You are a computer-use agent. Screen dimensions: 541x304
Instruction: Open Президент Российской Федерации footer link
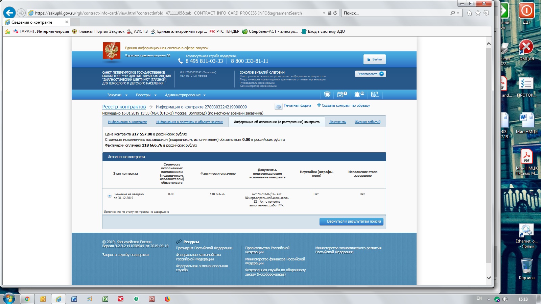(x=204, y=248)
